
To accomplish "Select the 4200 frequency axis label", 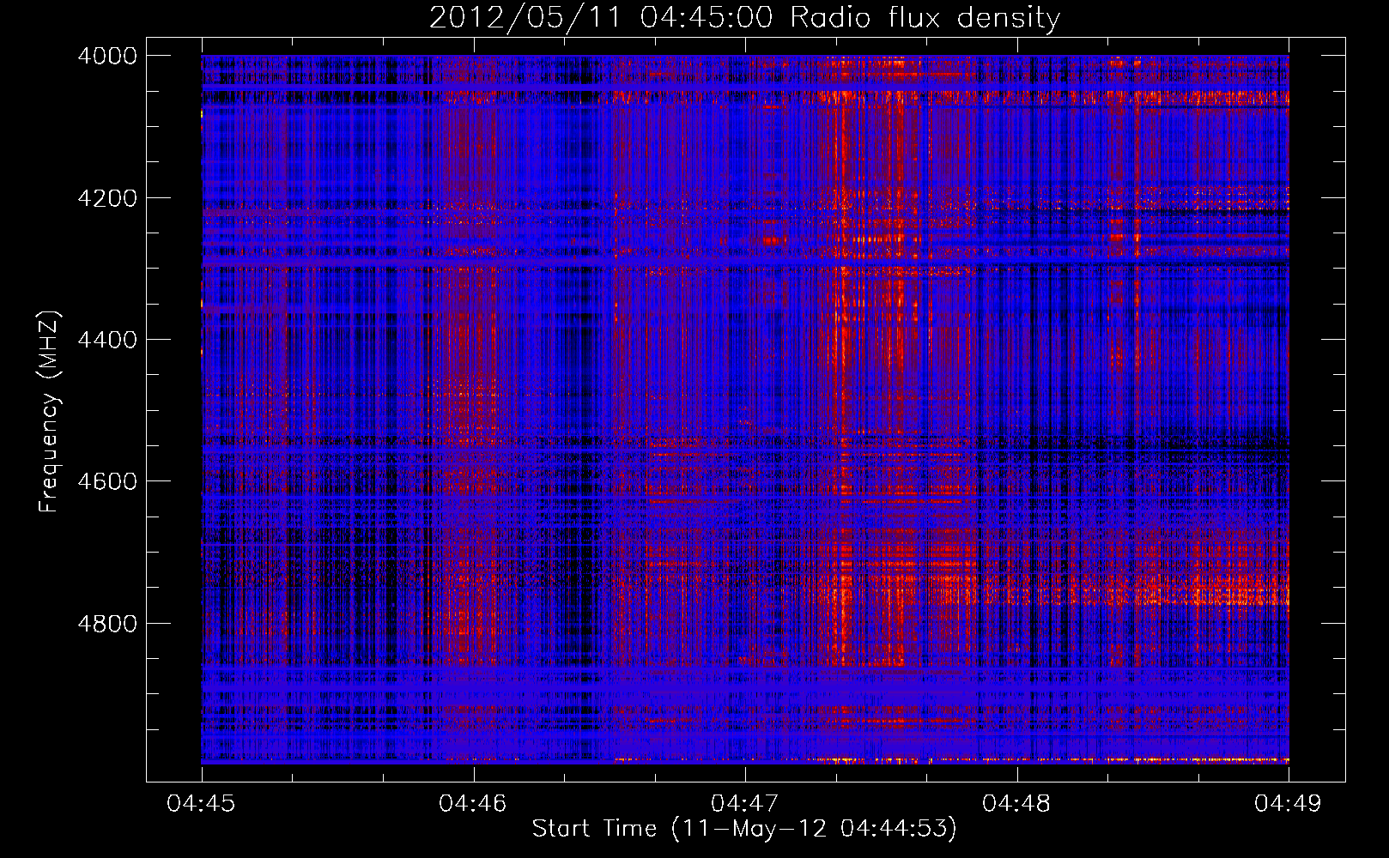I will [107, 198].
